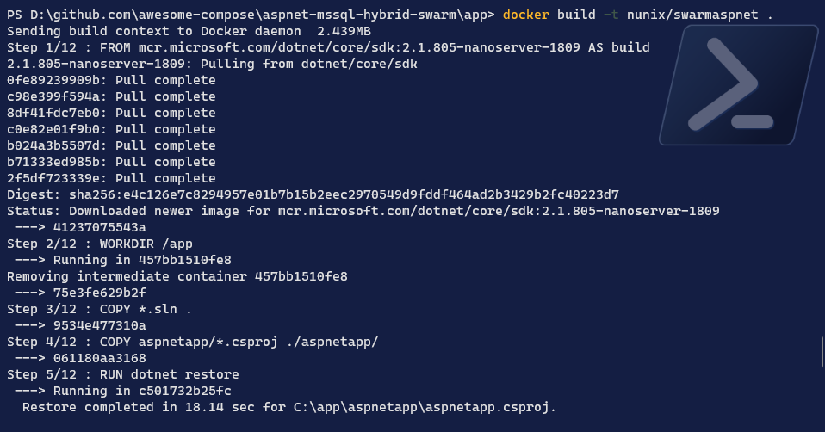Image resolution: width=825 pixels, height=432 pixels.
Task: Click the "Step 5/12 : RUN dotnet restore" line
Action: (x=123, y=374)
